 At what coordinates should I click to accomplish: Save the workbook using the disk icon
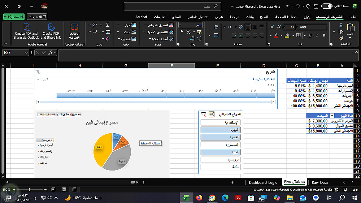pos(316,7)
